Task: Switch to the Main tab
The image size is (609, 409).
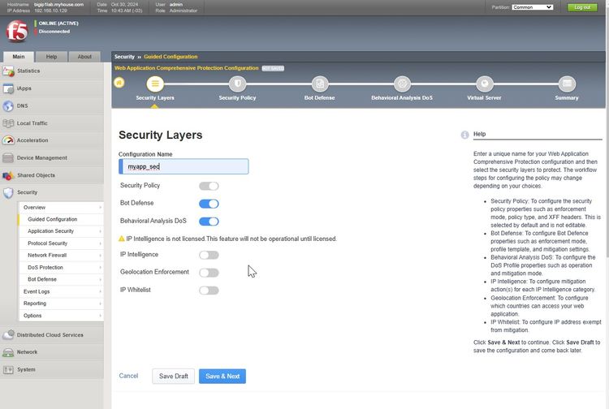Action: click(x=18, y=57)
